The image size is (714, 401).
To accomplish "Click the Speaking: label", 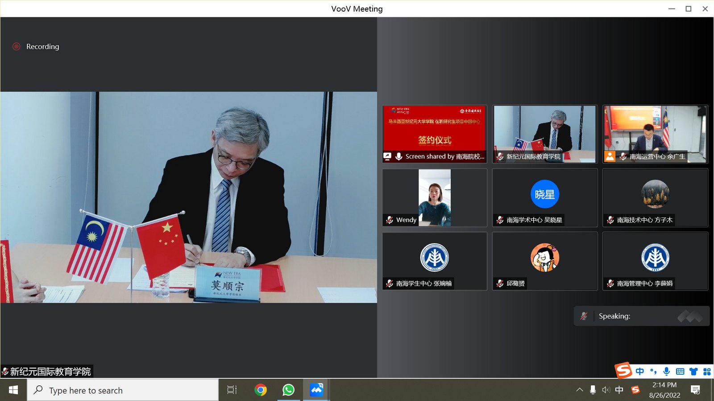I will tap(614, 316).
